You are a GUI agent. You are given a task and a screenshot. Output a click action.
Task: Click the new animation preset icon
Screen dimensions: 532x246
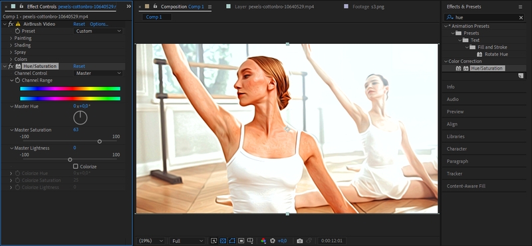[521, 76]
